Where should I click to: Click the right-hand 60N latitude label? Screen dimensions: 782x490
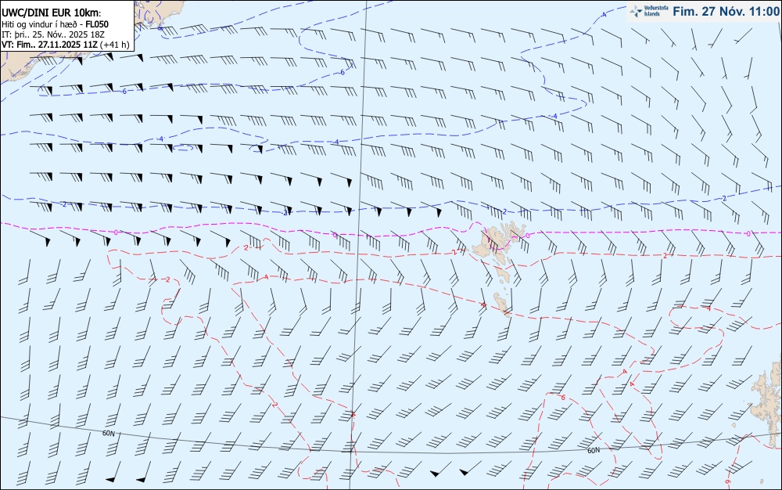[594, 451]
